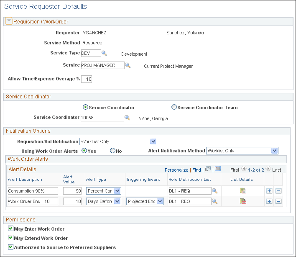Sort by Triggering Event column header

pyautogui.click(x=143, y=180)
